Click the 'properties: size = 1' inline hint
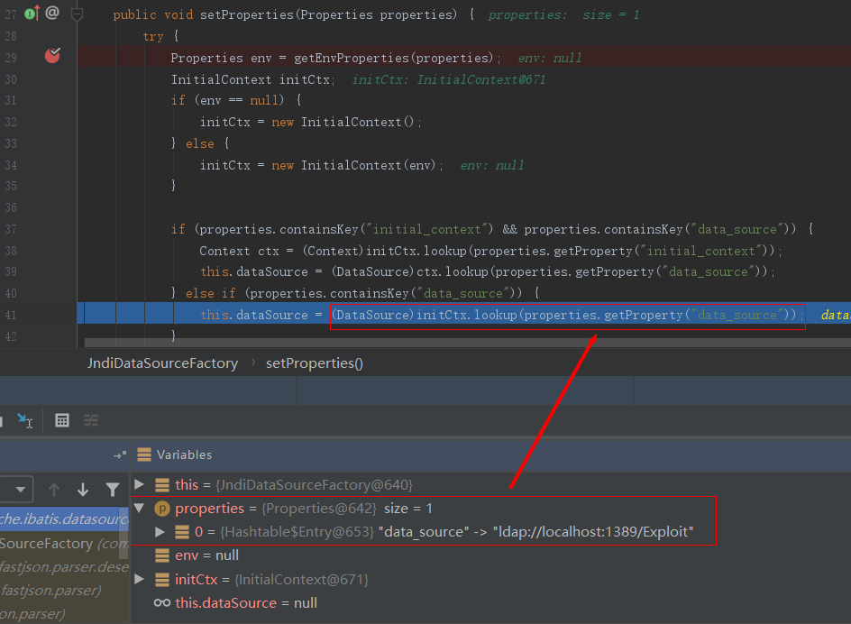Image resolution: width=851 pixels, height=624 pixels. pyautogui.click(x=564, y=15)
